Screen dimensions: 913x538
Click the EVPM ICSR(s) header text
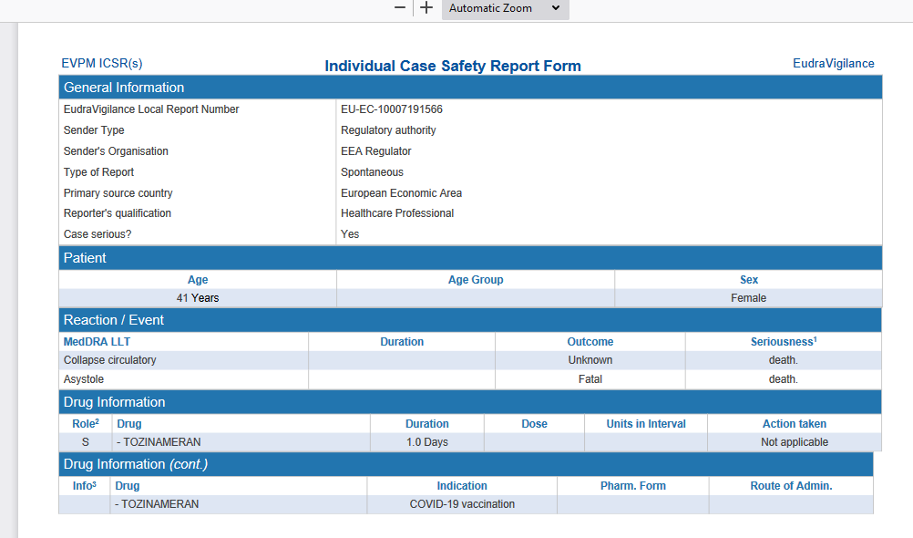(x=102, y=64)
